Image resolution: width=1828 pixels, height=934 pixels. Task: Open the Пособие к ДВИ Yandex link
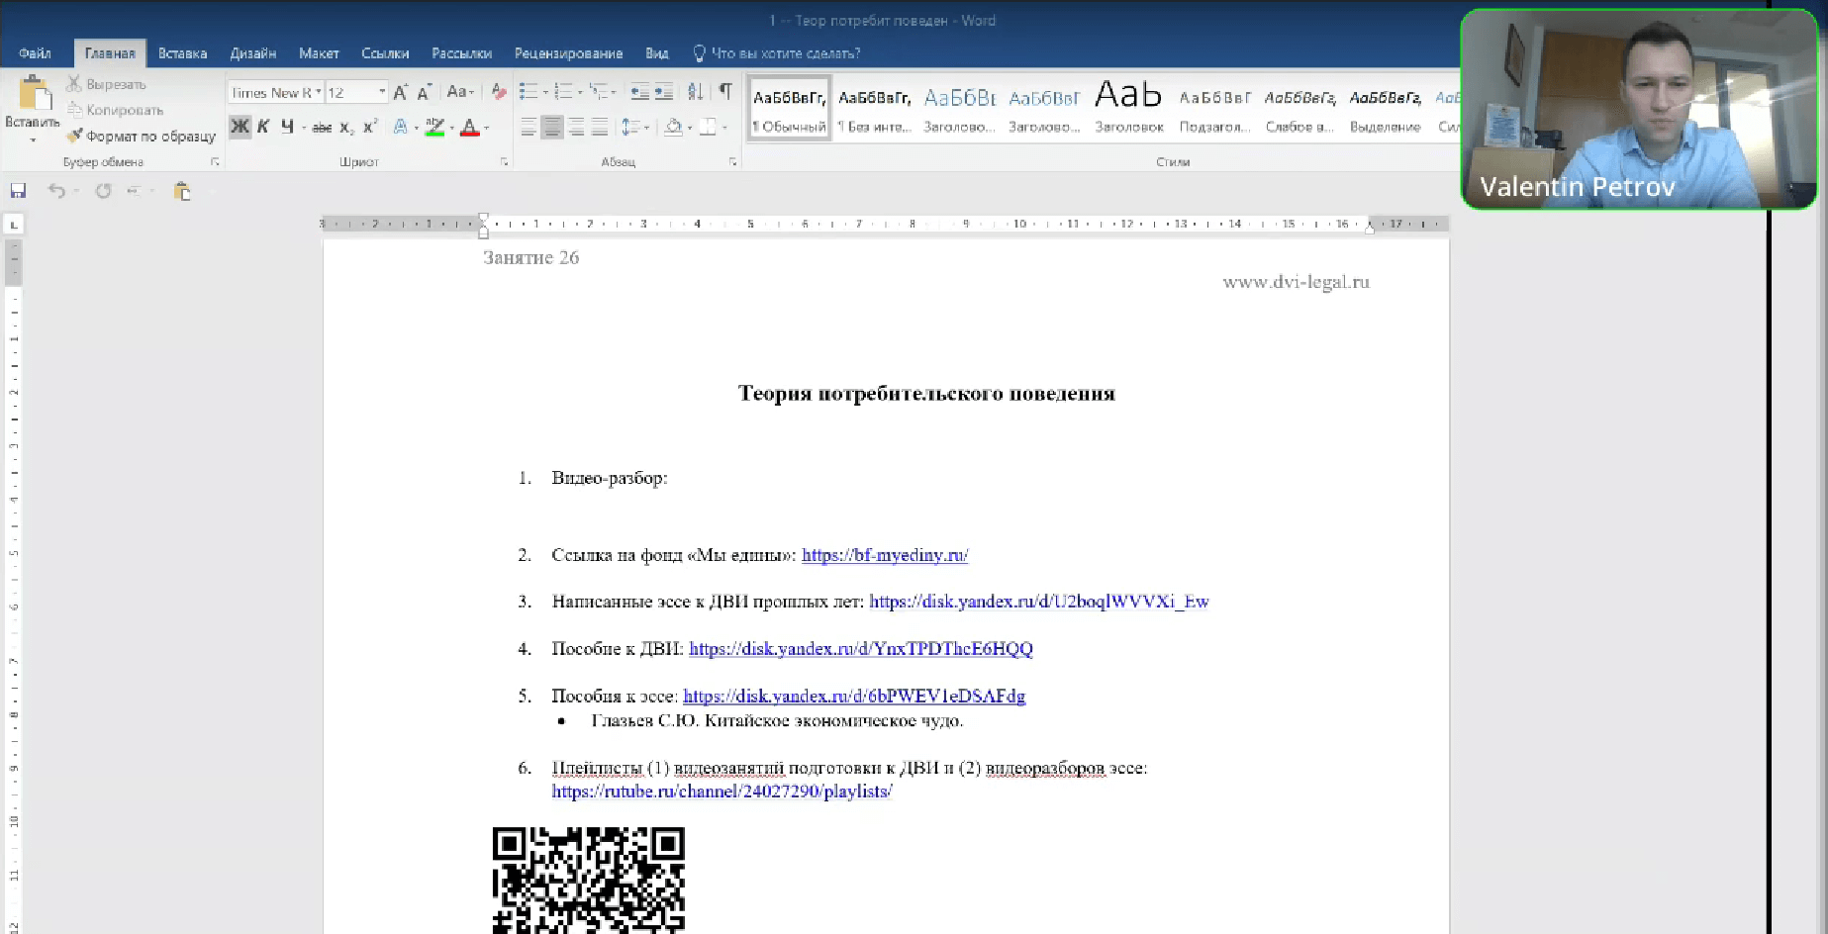(x=861, y=649)
